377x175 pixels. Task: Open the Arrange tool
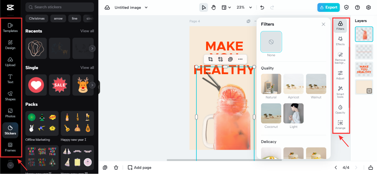(x=340, y=125)
